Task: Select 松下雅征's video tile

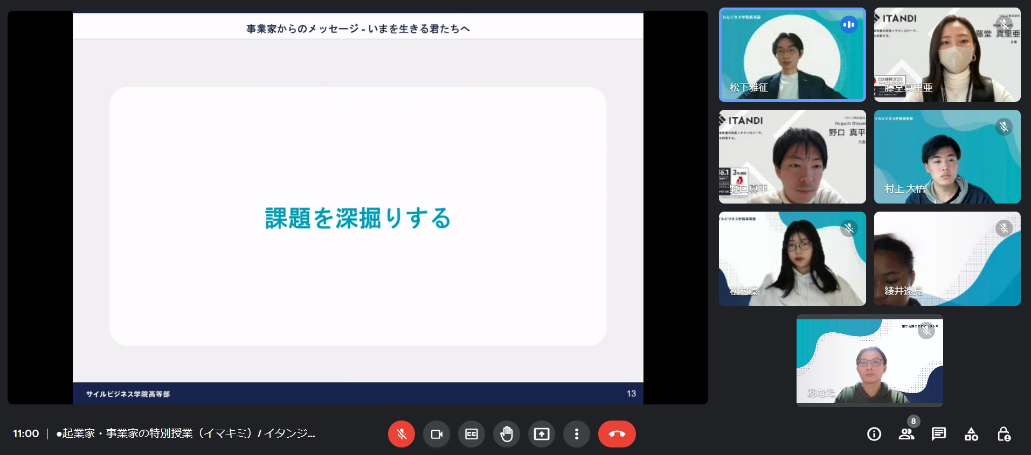Action: 792,54
